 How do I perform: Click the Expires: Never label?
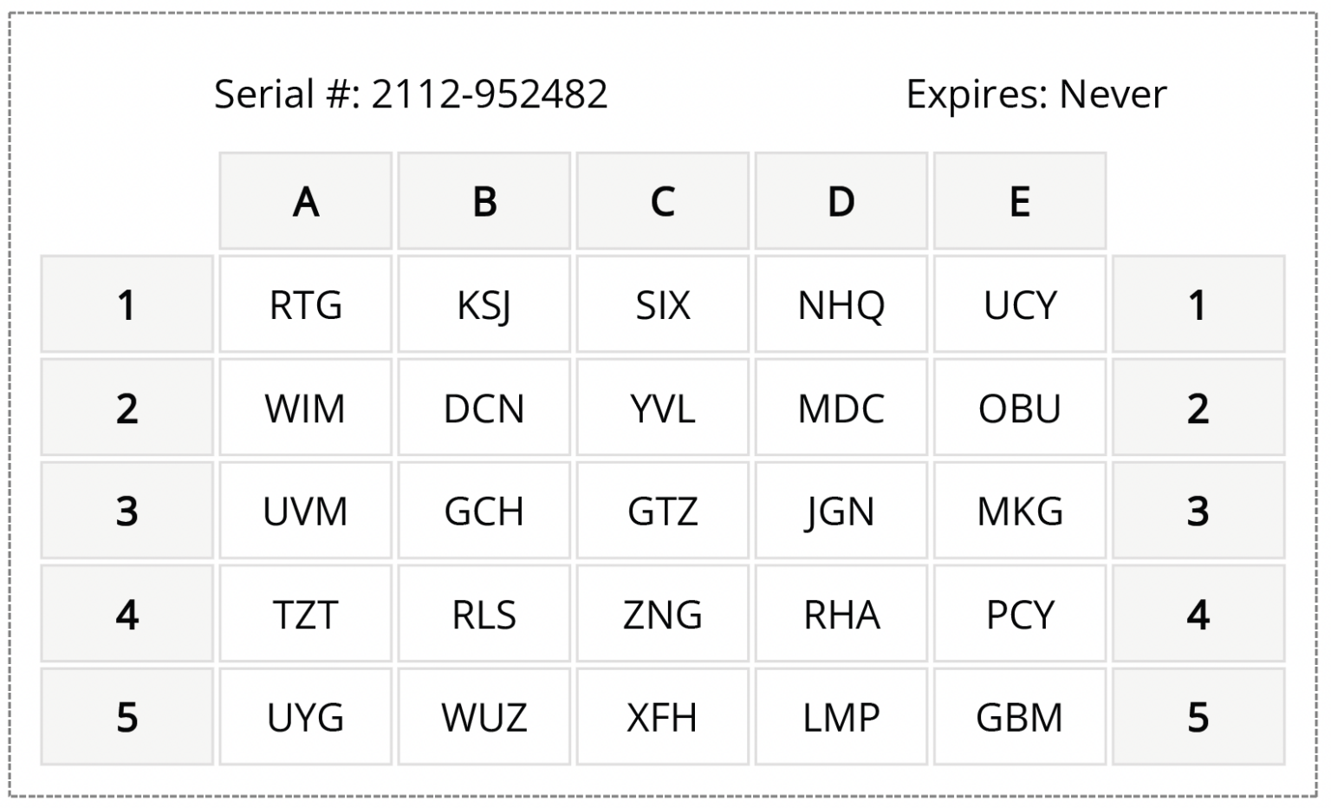click(x=1036, y=94)
